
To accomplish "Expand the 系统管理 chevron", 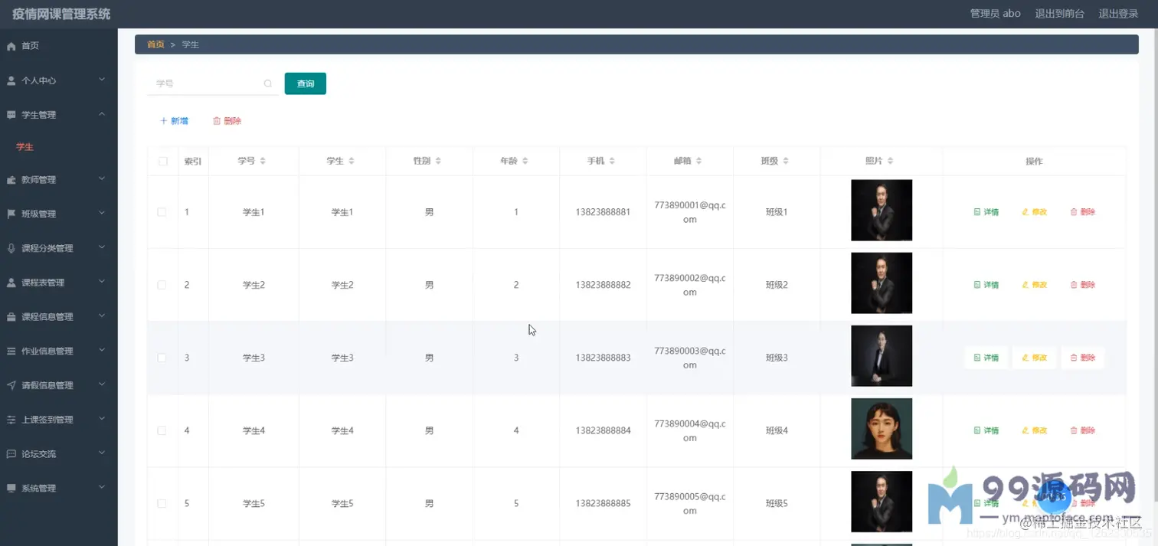I will [x=102, y=488].
